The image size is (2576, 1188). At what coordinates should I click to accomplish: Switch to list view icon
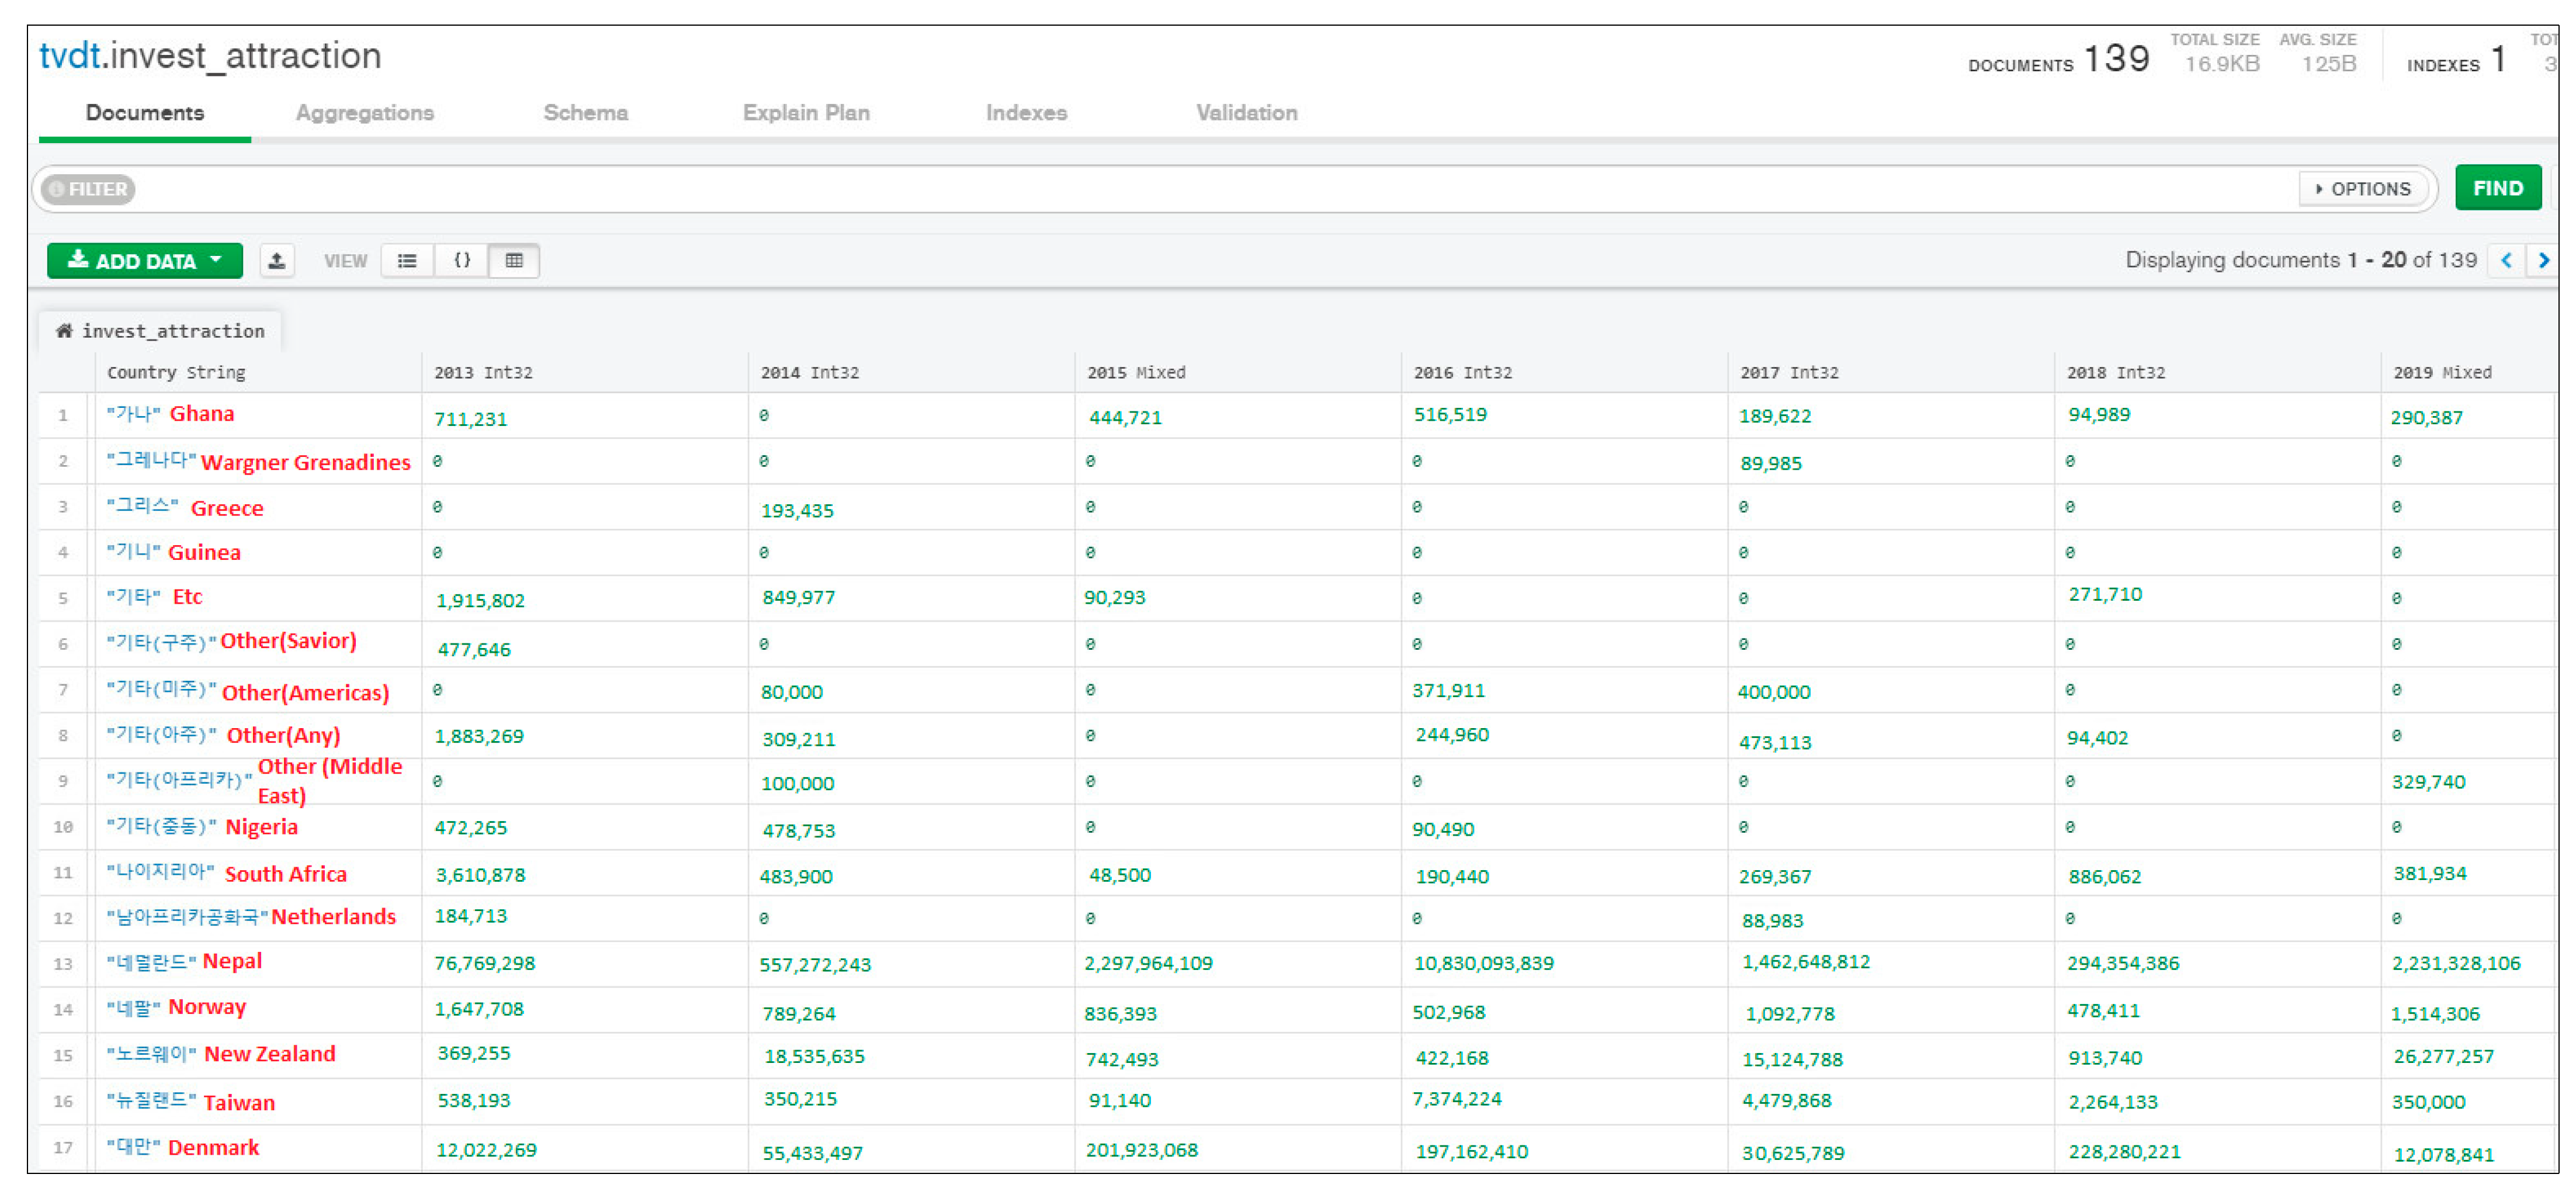coord(407,261)
